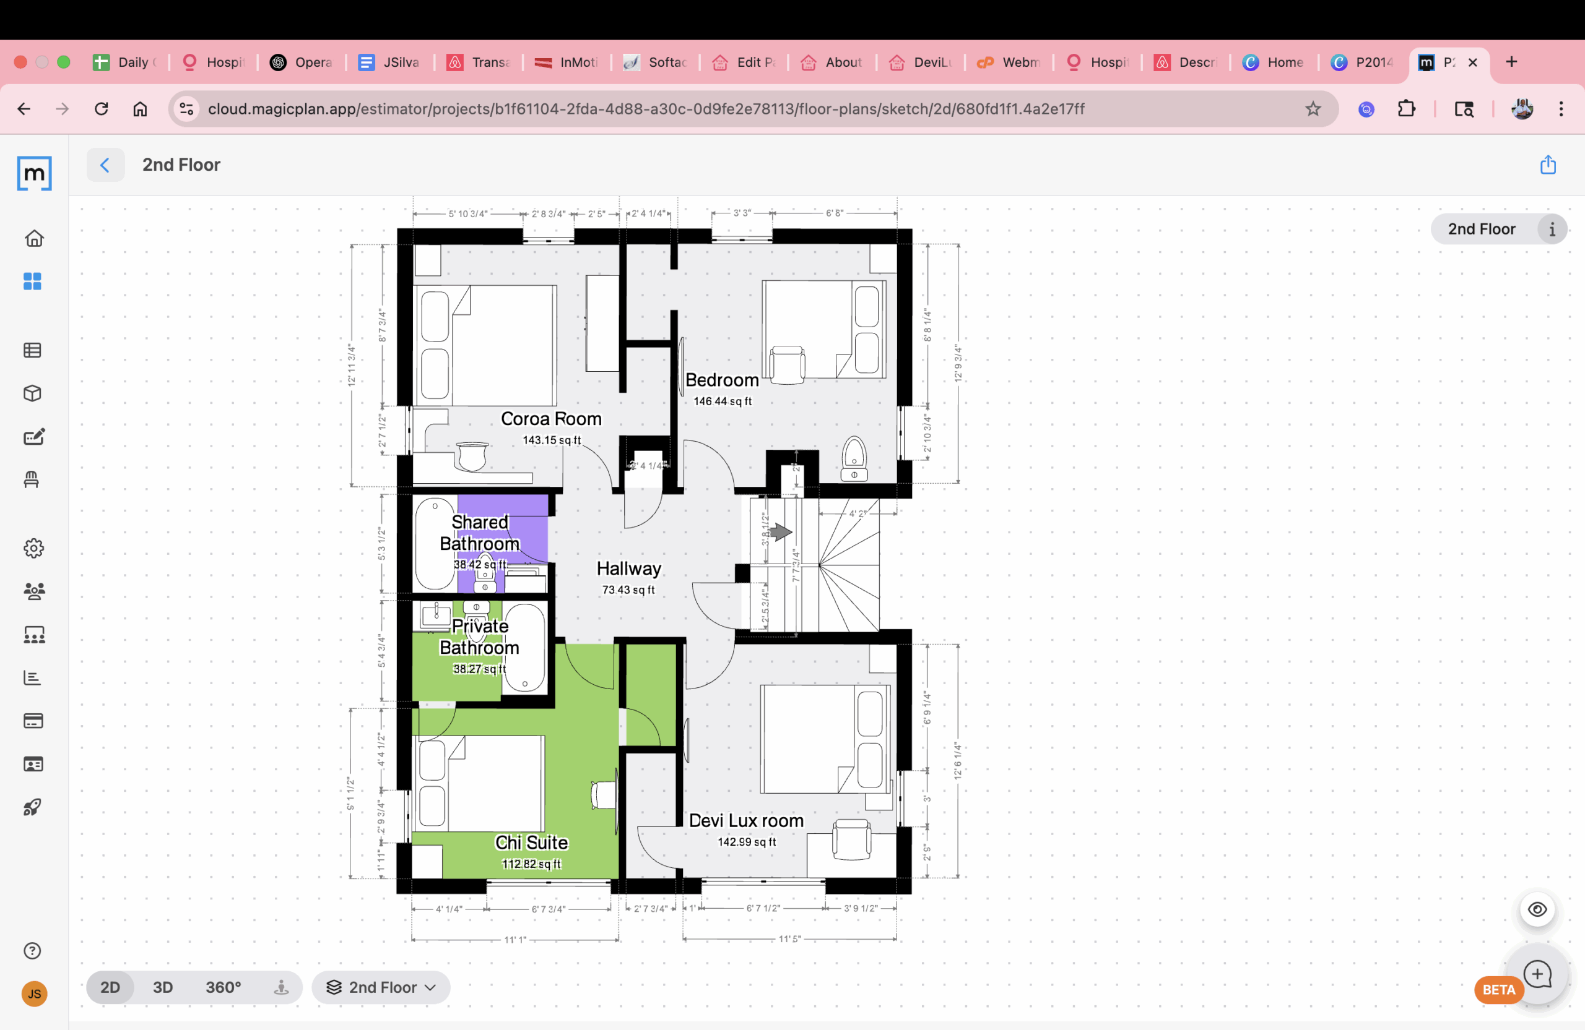
Task: Open the settings gear in sidebar
Action: click(34, 548)
